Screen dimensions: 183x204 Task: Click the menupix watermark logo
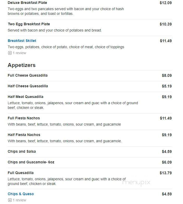pyautogui.click(x=136, y=183)
